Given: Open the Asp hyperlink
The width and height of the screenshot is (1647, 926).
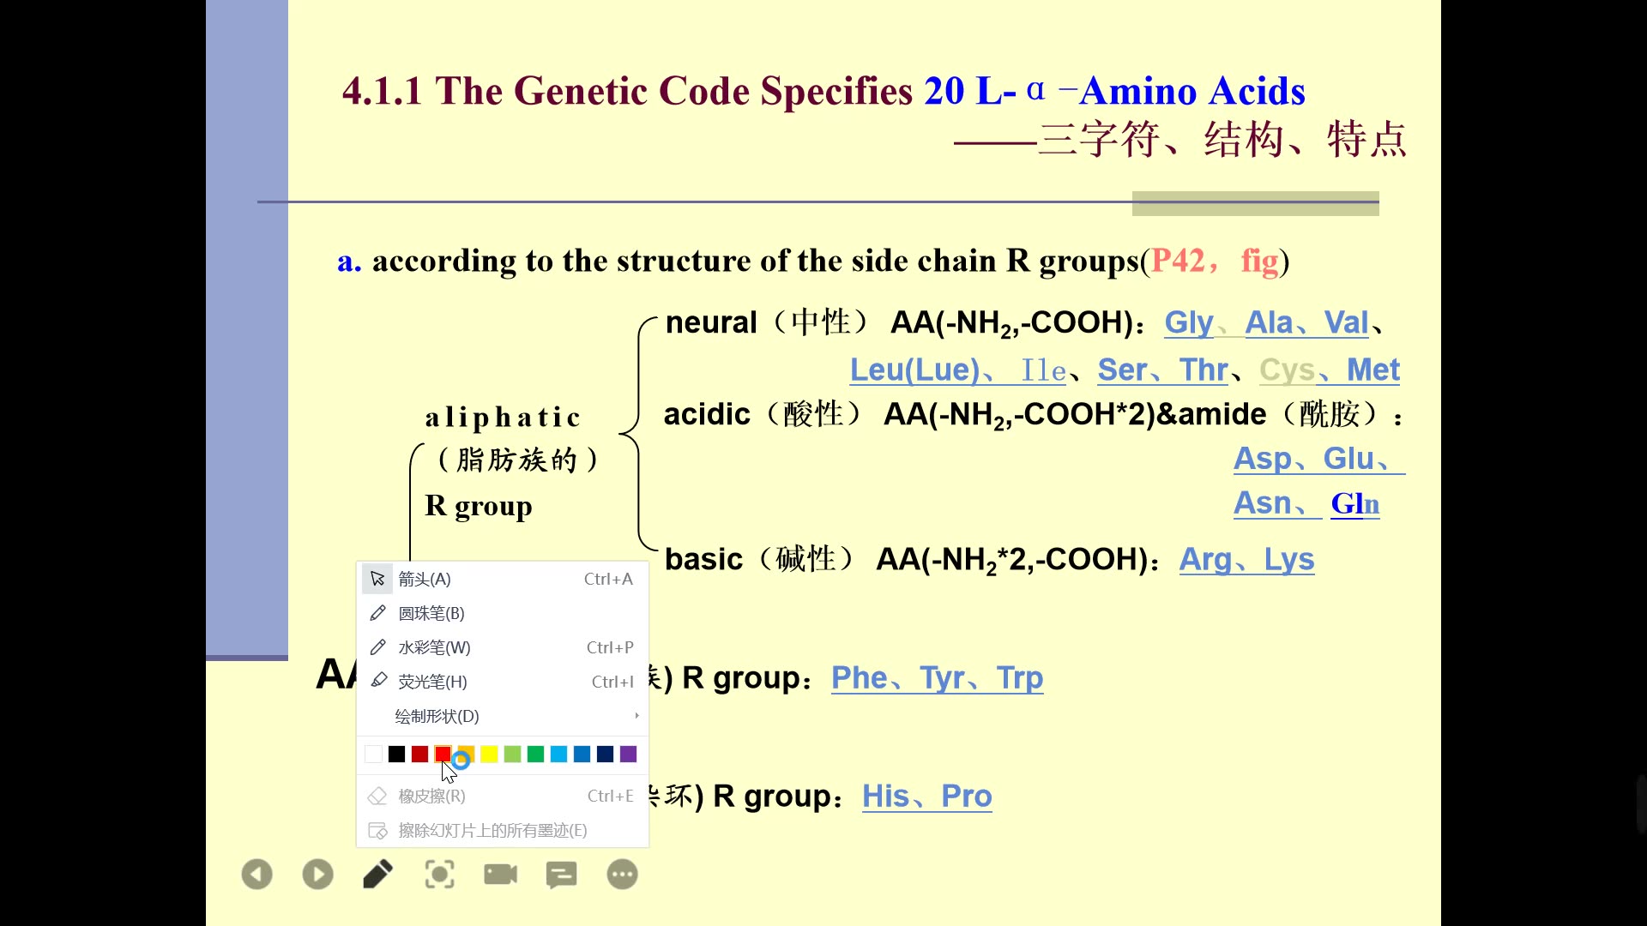Looking at the screenshot, I should coord(1263,459).
